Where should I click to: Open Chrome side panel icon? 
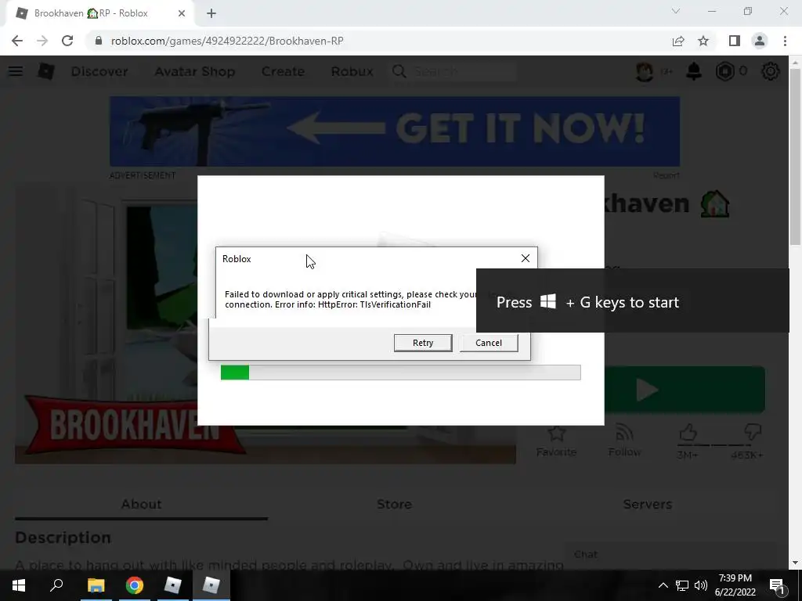pyautogui.click(x=735, y=41)
